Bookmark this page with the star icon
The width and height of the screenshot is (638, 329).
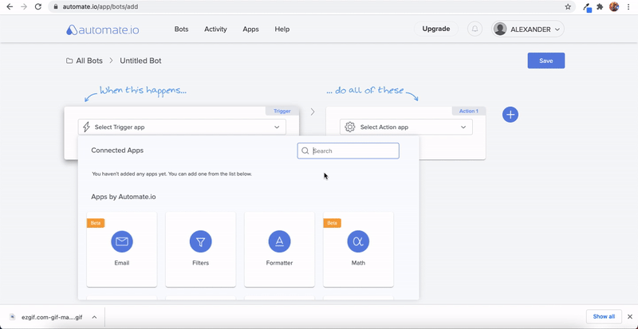coord(568,7)
